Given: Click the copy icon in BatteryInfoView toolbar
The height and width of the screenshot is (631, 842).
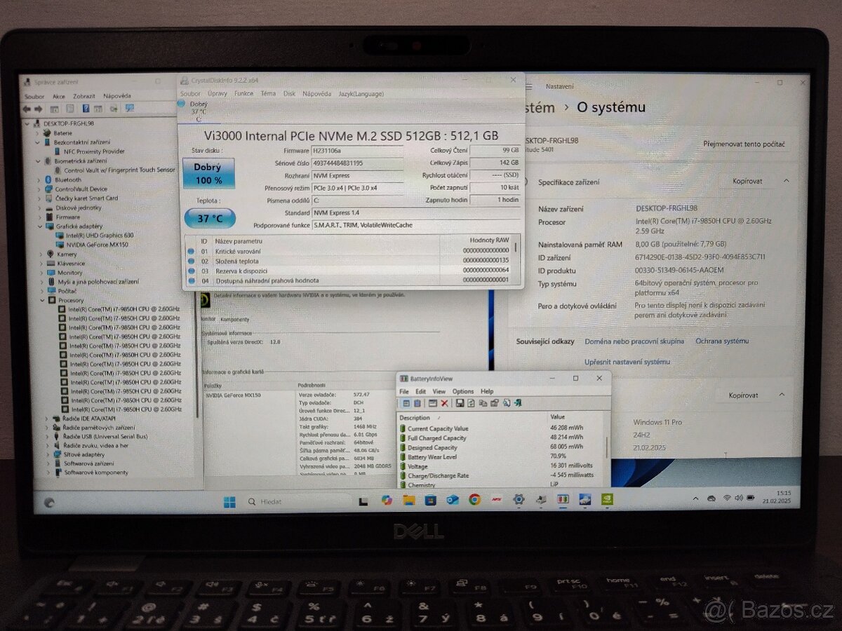Looking at the screenshot, I should coord(483,403).
